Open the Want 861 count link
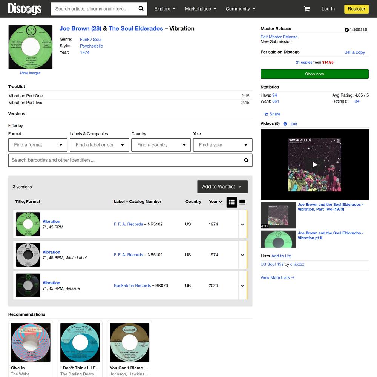Viewport: 377px width, 377px height. pyautogui.click(x=276, y=101)
